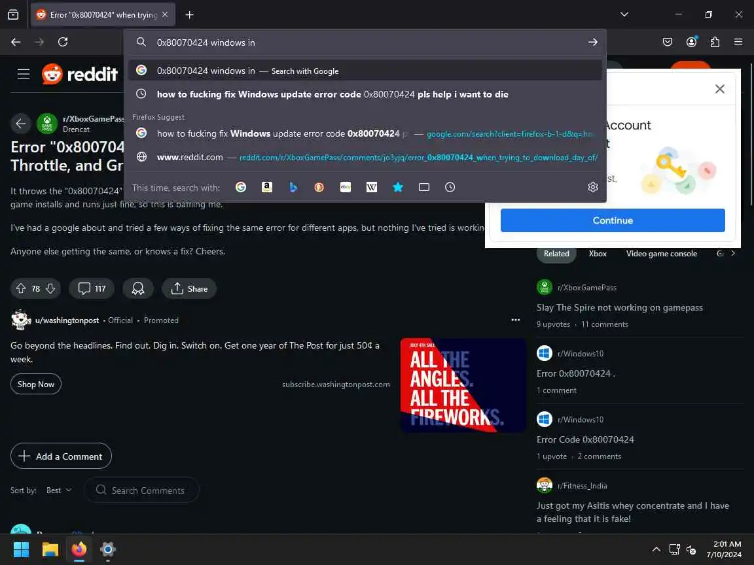Select the Xbox filter chip
The height and width of the screenshot is (565, 754).
[x=598, y=254]
